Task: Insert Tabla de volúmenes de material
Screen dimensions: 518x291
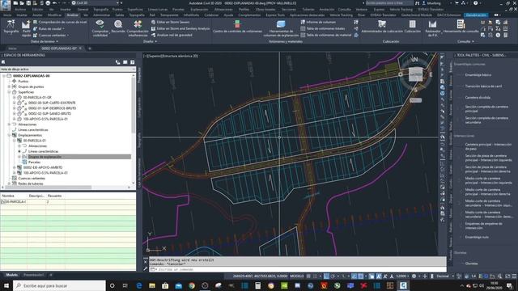Action: click(x=325, y=35)
